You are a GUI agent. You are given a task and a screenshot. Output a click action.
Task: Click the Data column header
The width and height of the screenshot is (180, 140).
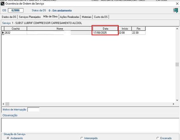[105, 29]
